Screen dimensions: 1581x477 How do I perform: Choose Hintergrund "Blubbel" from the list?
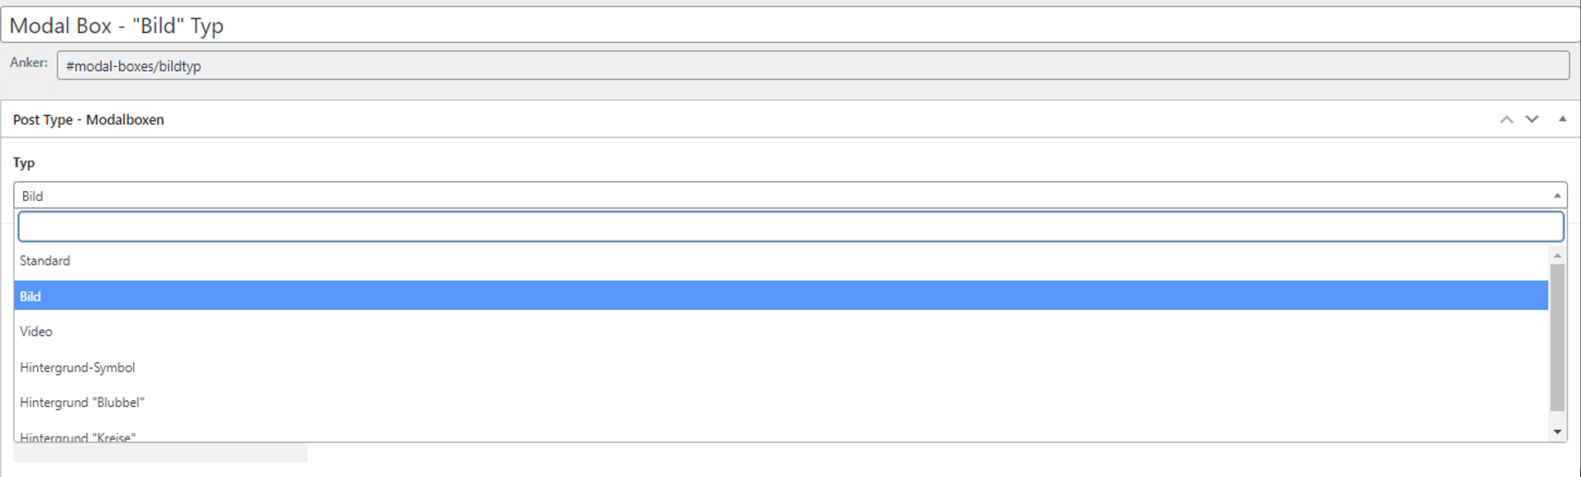point(82,403)
